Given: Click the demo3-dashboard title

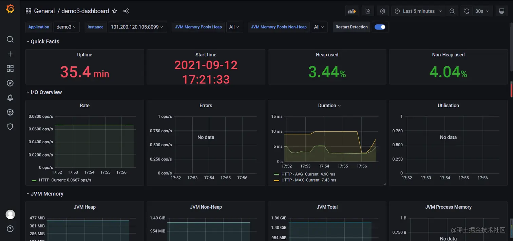Looking at the screenshot, I should [x=85, y=11].
